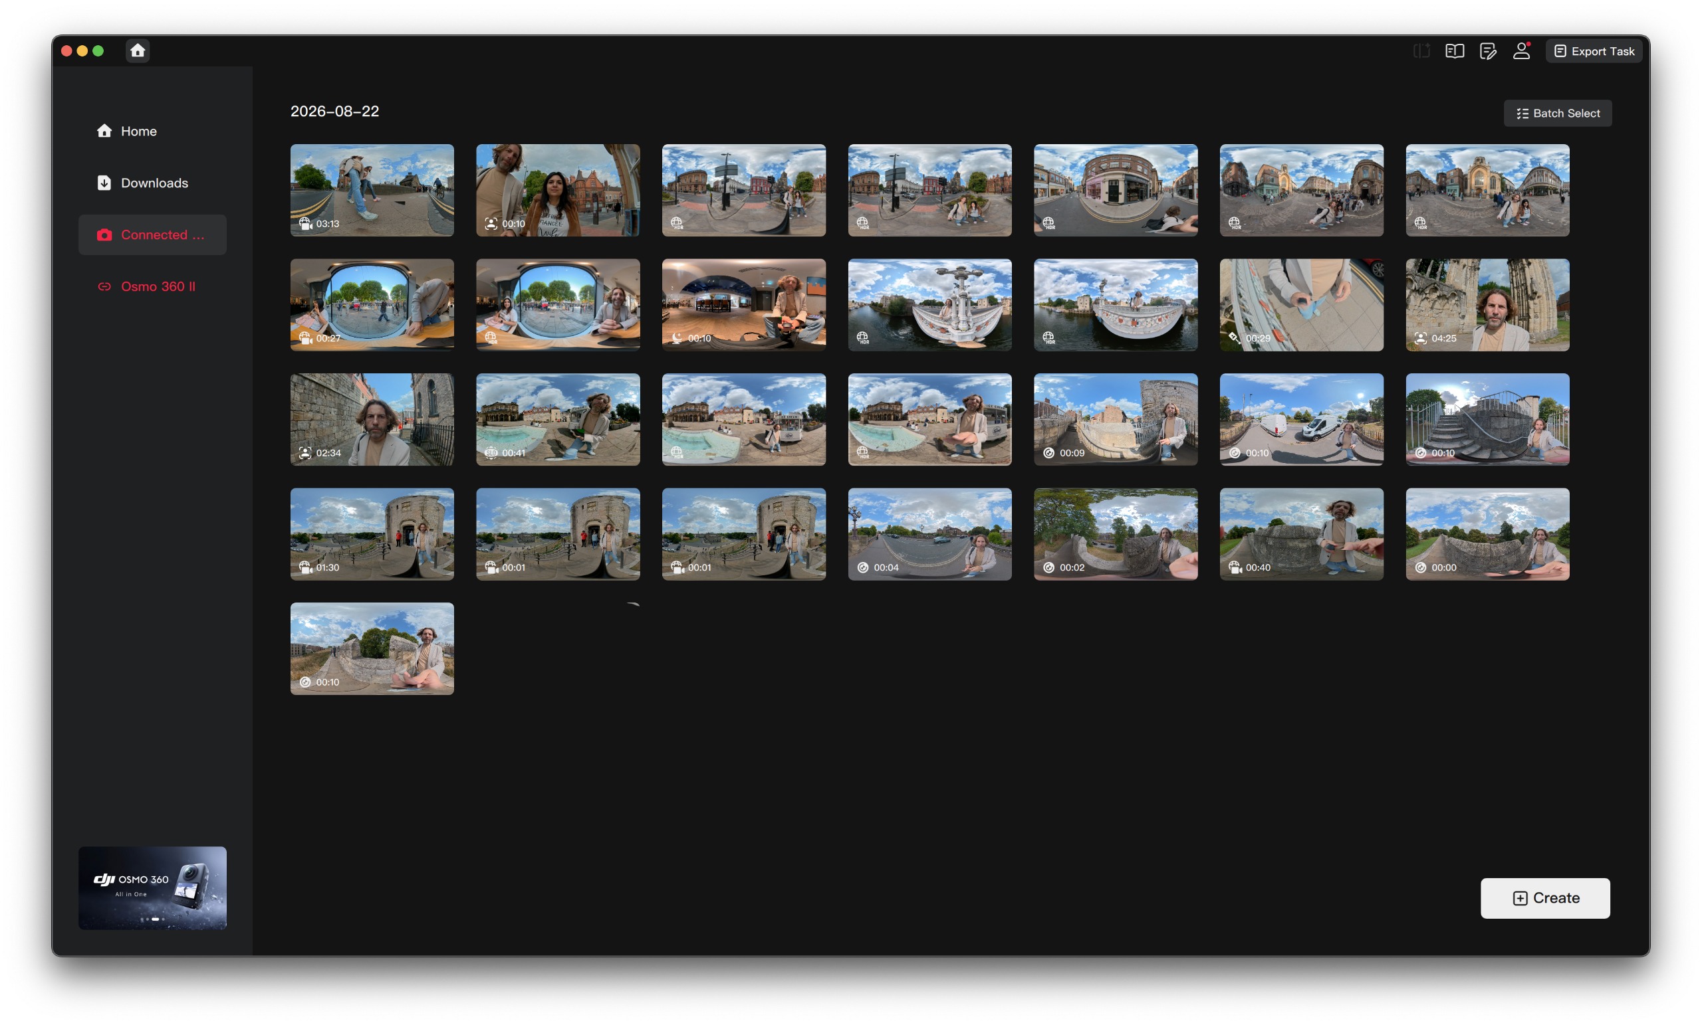The width and height of the screenshot is (1702, 1025).
Task: Click the Home sidebar house icon
Action: [104, 130]
